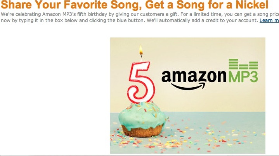Click the green MP3 logo text
Image resolution: width=279 pixels, height=156 pixels.
click(x=243, y=76)
